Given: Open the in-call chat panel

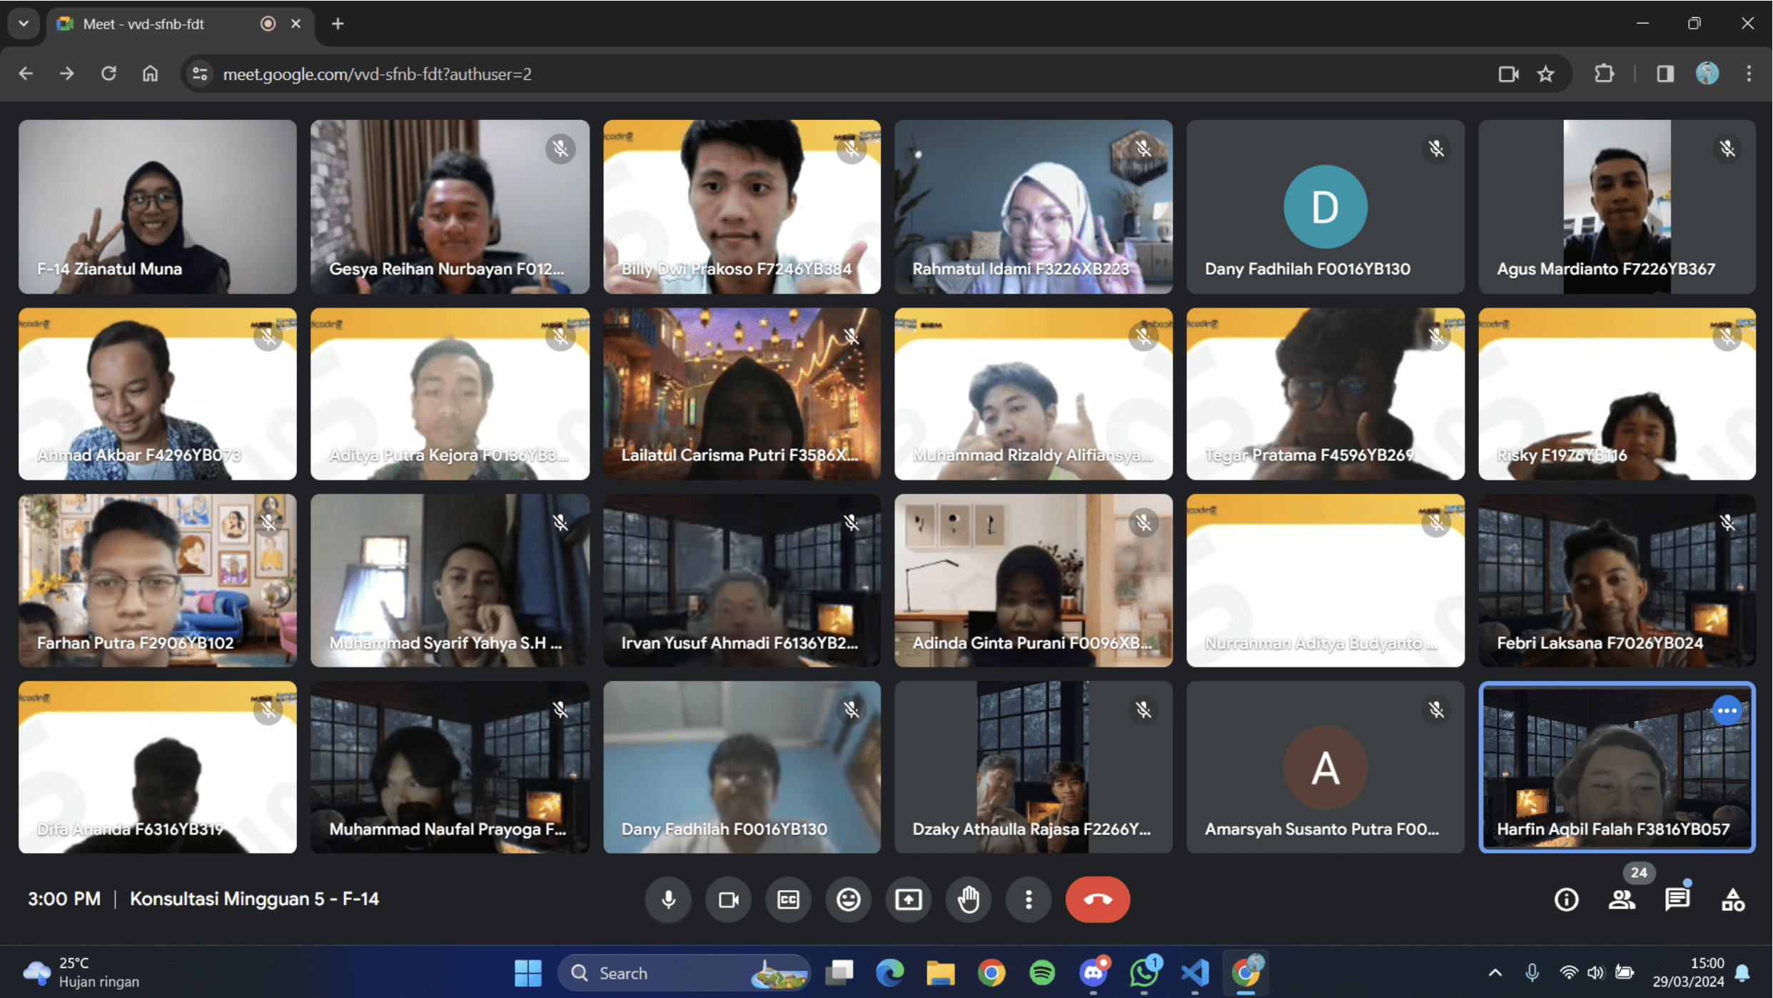Looking at the screenshot, I should coord(1677,899).
